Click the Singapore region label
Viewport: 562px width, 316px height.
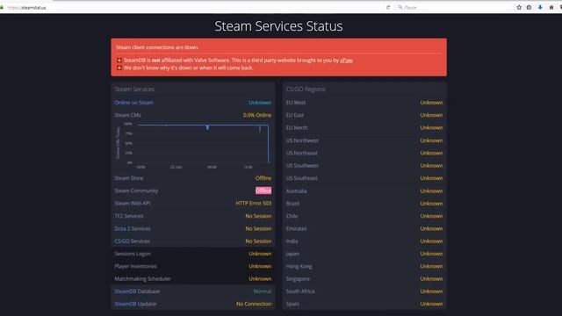pos(298,279)
